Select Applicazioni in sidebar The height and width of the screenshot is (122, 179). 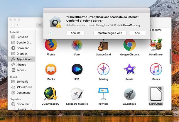coord(21,59)
